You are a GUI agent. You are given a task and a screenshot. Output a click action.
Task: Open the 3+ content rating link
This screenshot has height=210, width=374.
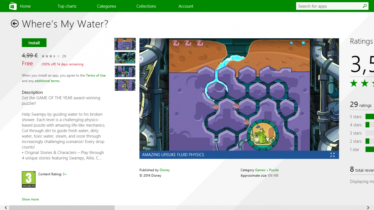(65, 174)
